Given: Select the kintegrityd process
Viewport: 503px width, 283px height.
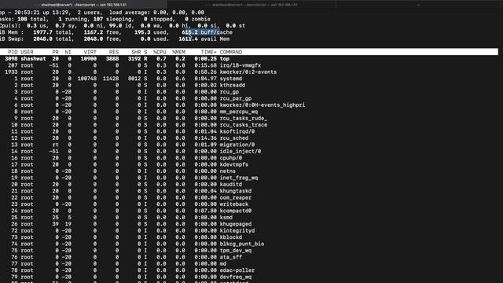Looking at the screenshot, I should (x=237, y=230).
